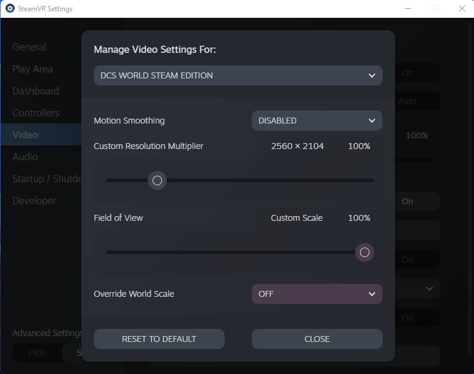Click the Field of View label
474x374 pixels.
pos(118,218)
